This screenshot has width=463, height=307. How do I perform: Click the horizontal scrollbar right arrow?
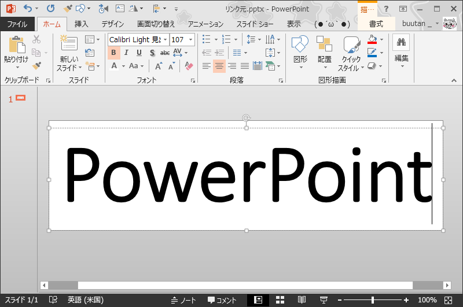pos(447,285)
